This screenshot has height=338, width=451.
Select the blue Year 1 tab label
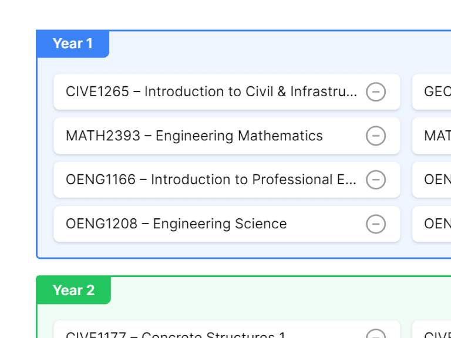[73, 44]
